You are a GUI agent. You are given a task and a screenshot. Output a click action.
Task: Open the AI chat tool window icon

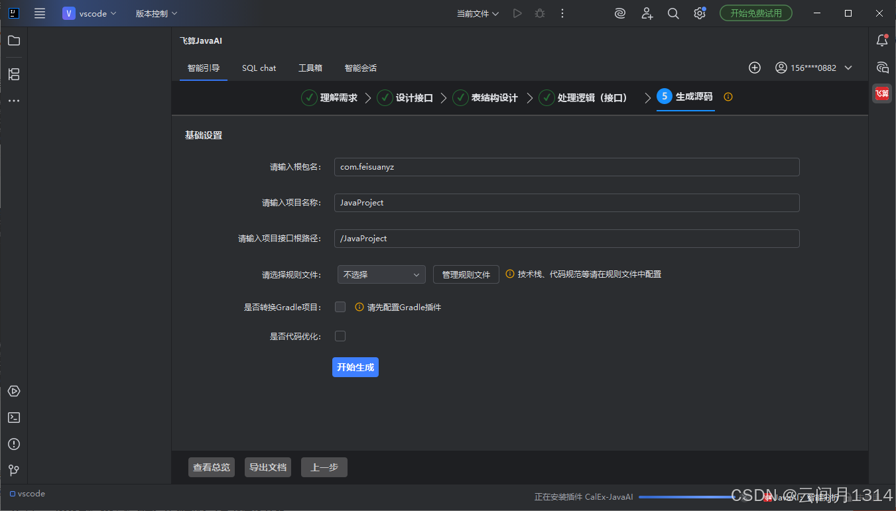pos(882,67)
